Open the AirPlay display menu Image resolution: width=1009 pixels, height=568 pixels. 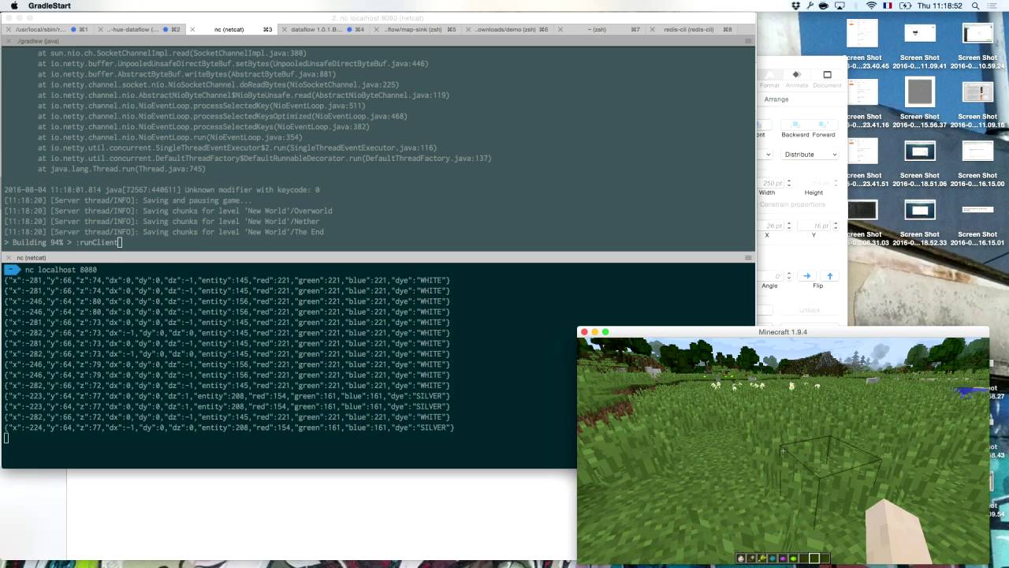[840, 6]
